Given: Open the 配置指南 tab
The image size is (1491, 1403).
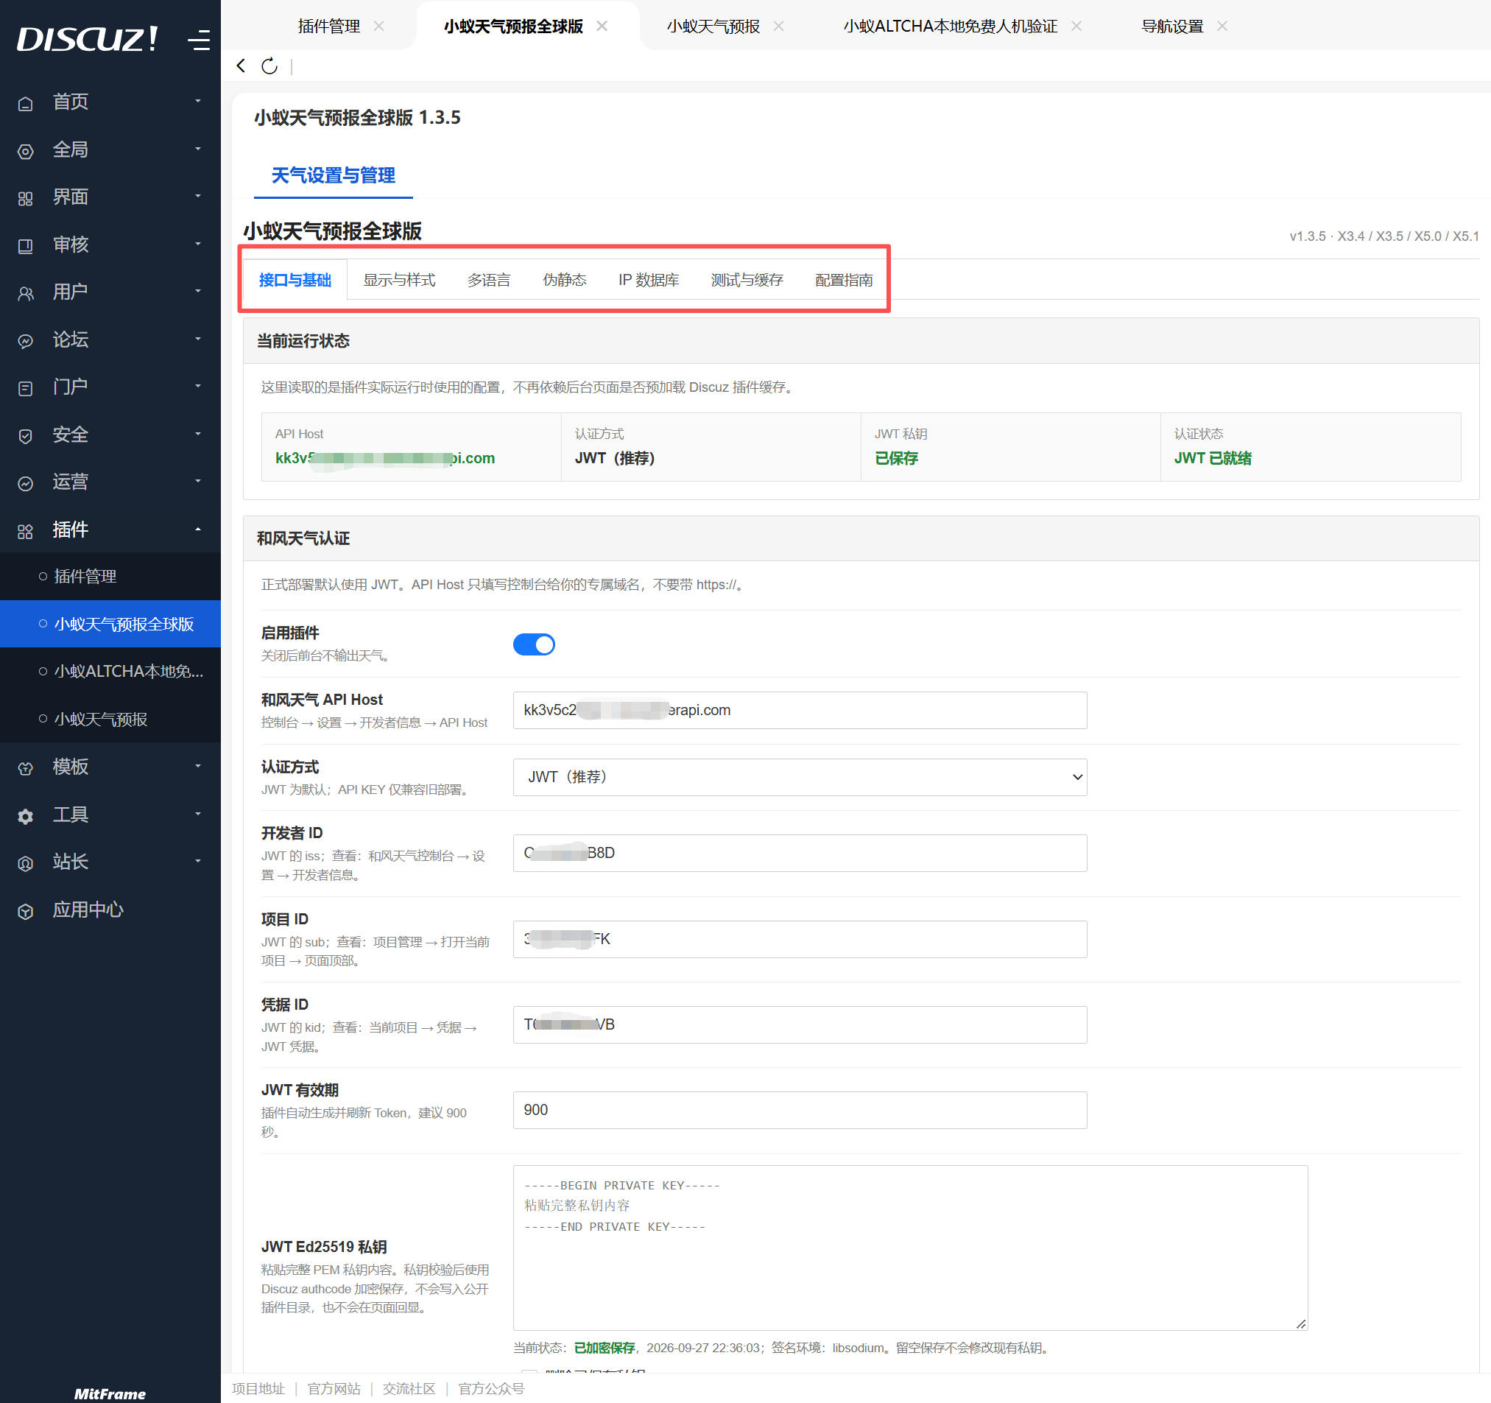Looking at the screenshot, I should [x=844, y=280].
